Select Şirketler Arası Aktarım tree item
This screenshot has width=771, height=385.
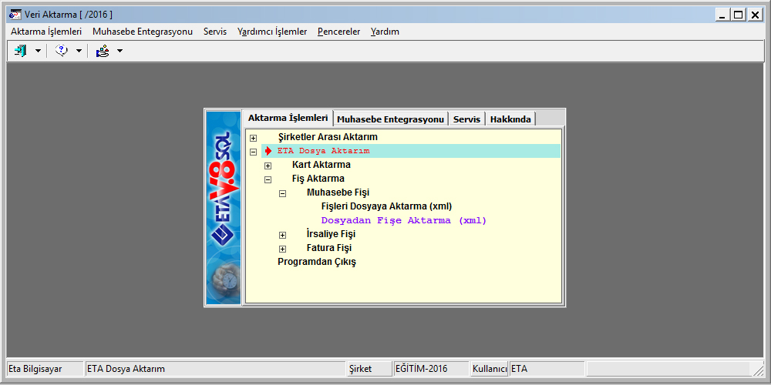point(328,137)
